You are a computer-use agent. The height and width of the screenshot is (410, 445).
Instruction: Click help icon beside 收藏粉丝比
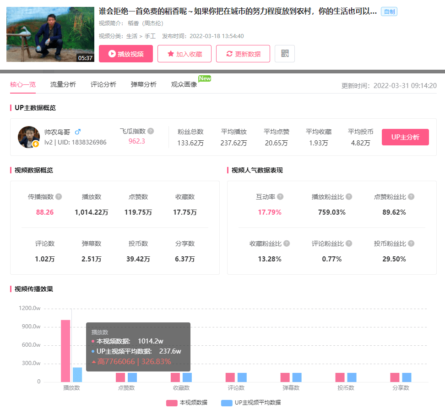[287, 244]
